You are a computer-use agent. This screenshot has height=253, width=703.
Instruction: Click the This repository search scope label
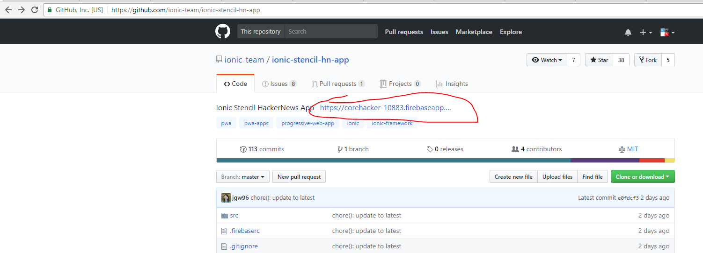click(x=261, y=31)
